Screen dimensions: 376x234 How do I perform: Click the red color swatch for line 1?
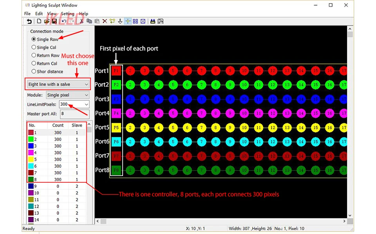click(x=31, y=132)
